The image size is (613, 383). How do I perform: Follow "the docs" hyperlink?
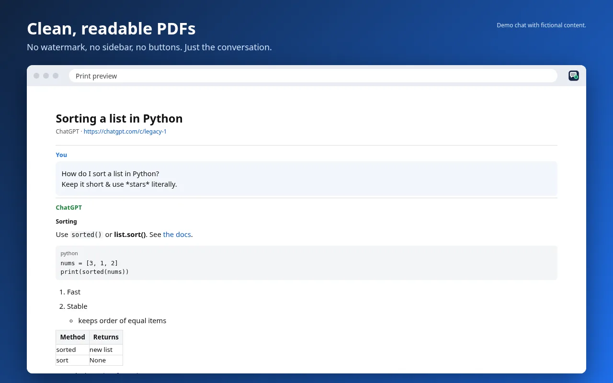tap(177, 235)
